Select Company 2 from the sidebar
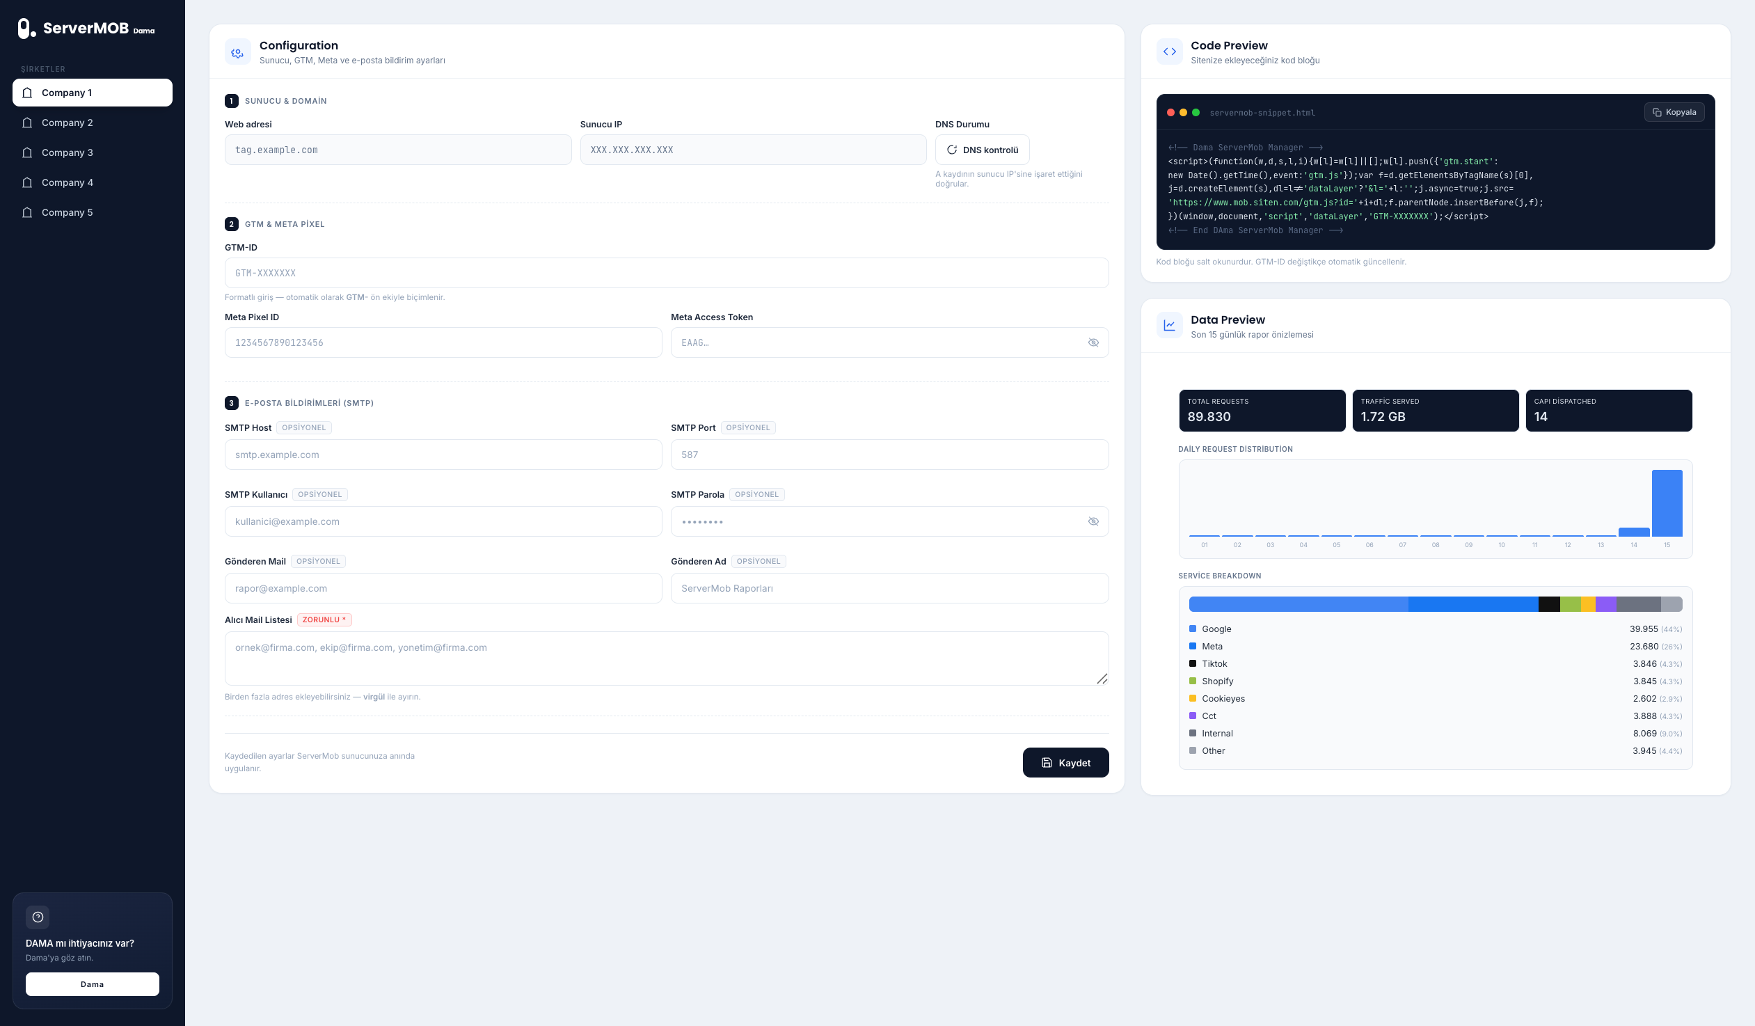Screen dimensions: 1755x1026 [x=93, y=123]
